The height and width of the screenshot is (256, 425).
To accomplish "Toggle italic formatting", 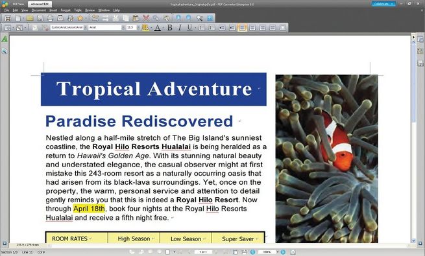I will 180,27.
